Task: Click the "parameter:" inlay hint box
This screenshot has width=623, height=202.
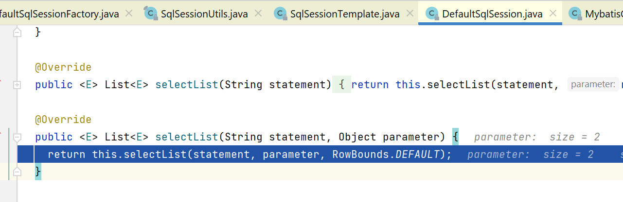Action: coord(593,85)
